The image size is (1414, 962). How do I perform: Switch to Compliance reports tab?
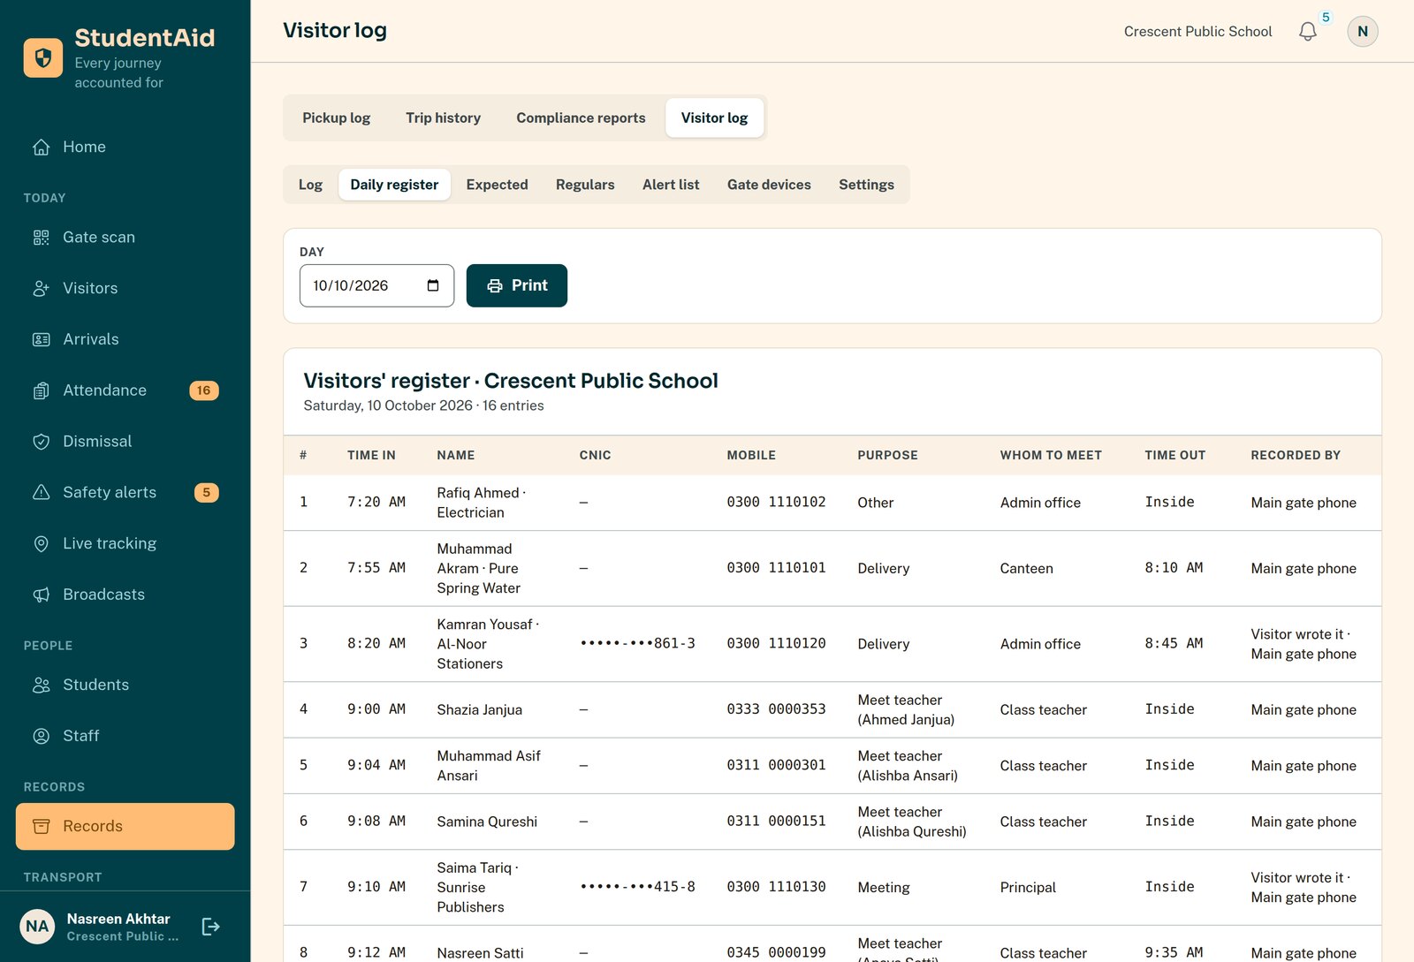(581, 117)
